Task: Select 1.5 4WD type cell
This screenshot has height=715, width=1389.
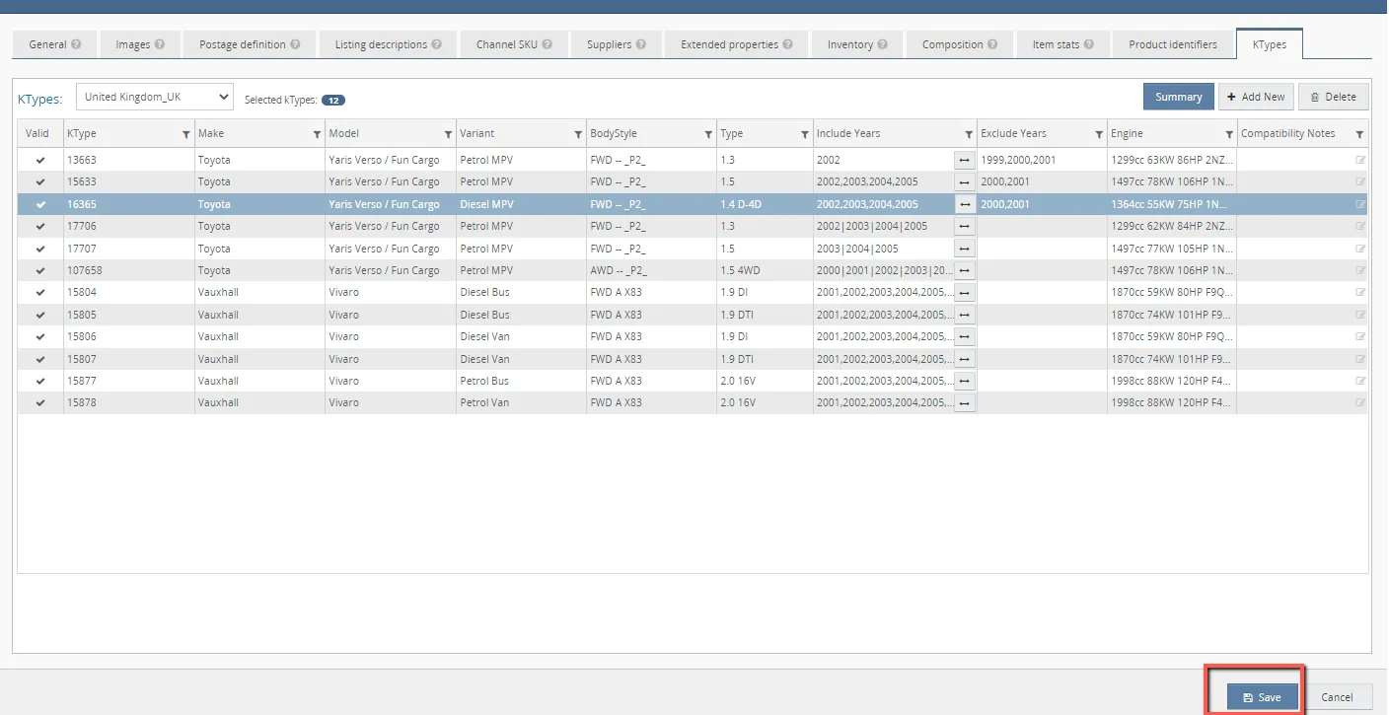Action: pos(765,270)
